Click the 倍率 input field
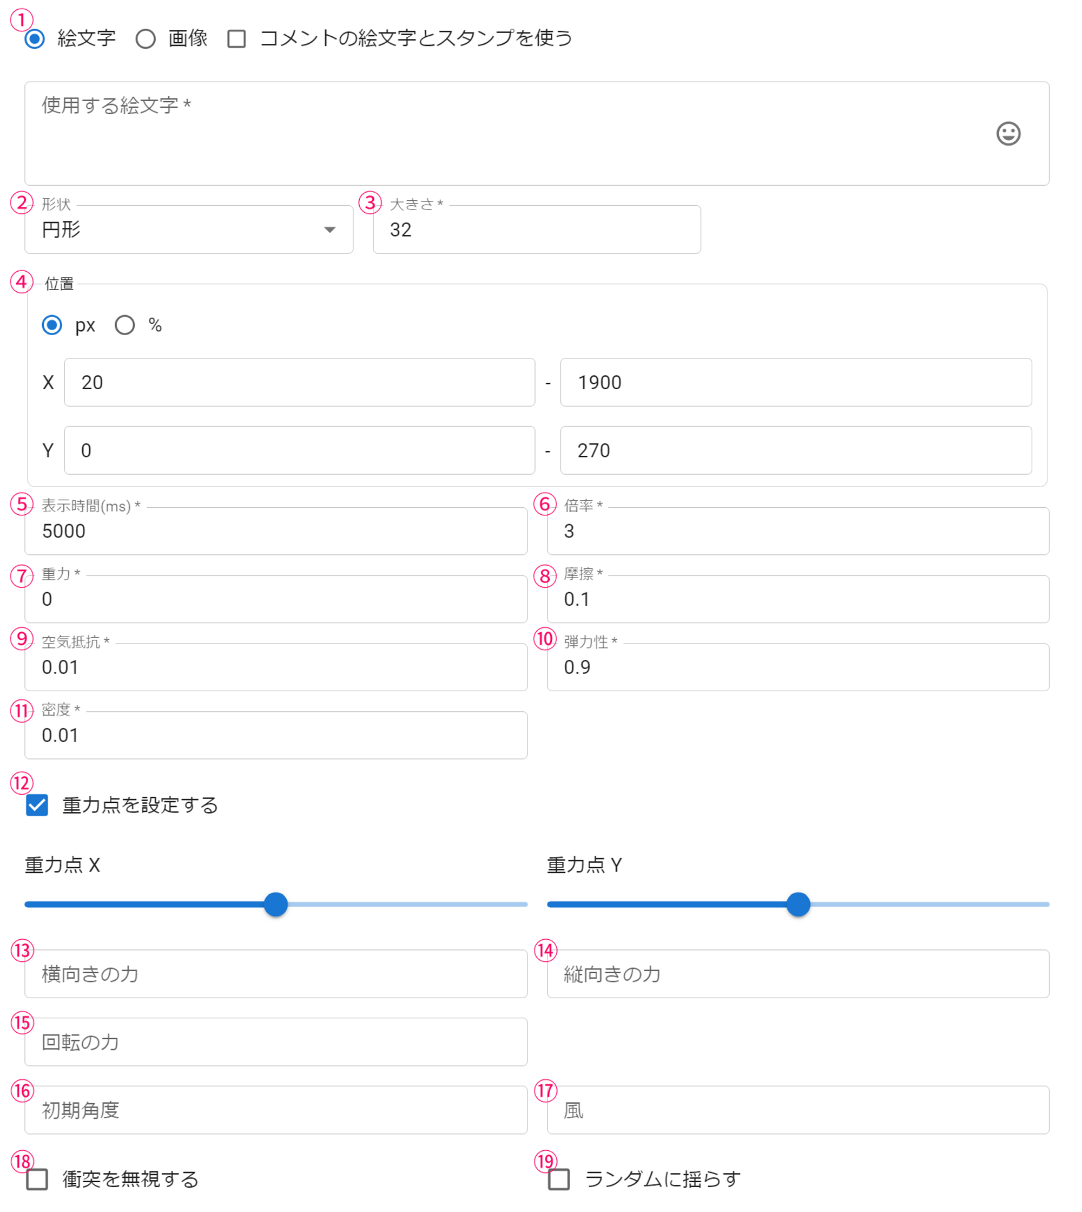Viewport: 1082px width, 1212px height. pos(797,531)
